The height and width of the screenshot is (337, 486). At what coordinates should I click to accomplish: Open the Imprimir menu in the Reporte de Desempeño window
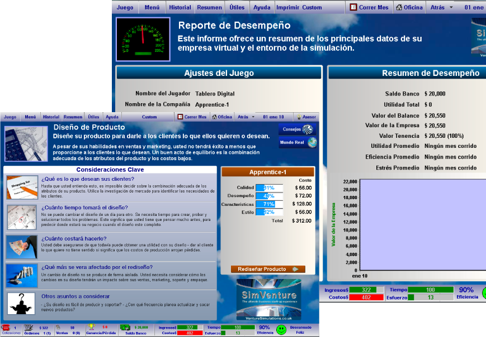287,8
